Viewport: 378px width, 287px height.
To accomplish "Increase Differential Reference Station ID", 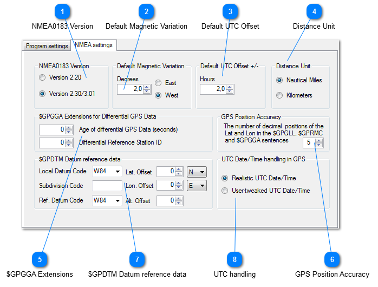I will click(x=69, y=140).
